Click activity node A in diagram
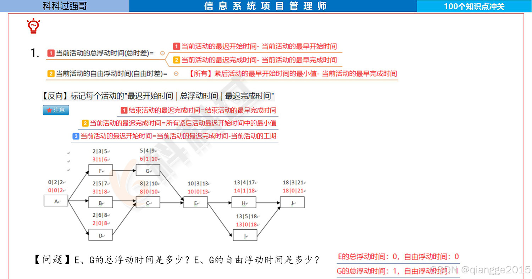 point(56,200)
